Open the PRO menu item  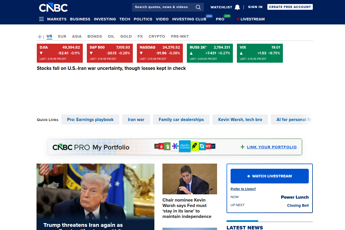(220, 19)
